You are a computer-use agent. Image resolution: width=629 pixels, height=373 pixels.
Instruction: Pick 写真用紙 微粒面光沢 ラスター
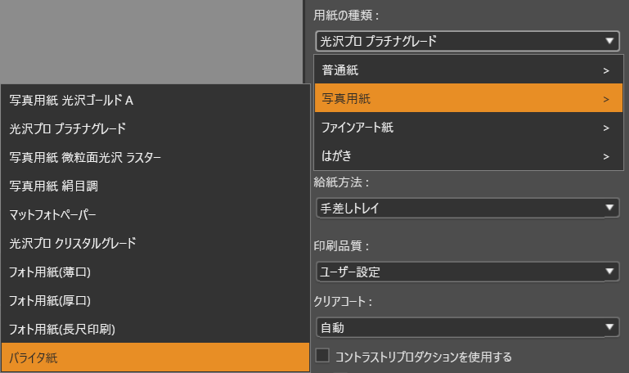point(155,157)
